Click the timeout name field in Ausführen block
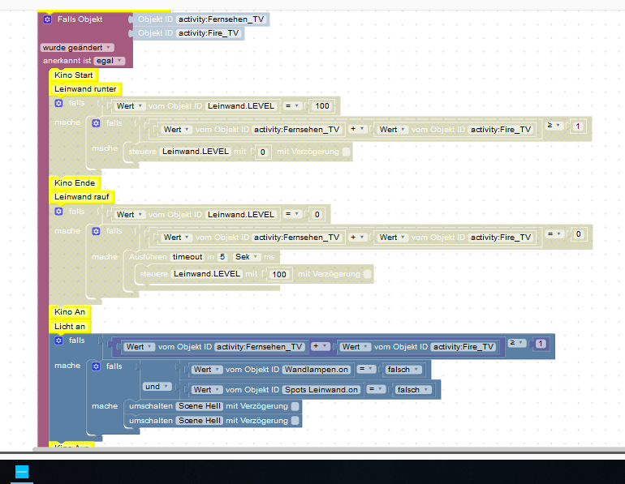 [x=187, y=257]
